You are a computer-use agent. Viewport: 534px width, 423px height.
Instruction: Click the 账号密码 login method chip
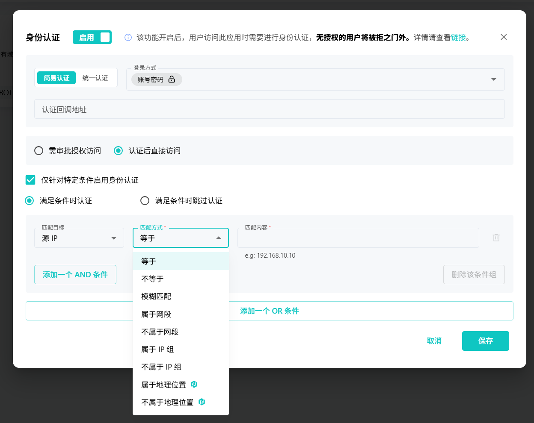[157, 79]
